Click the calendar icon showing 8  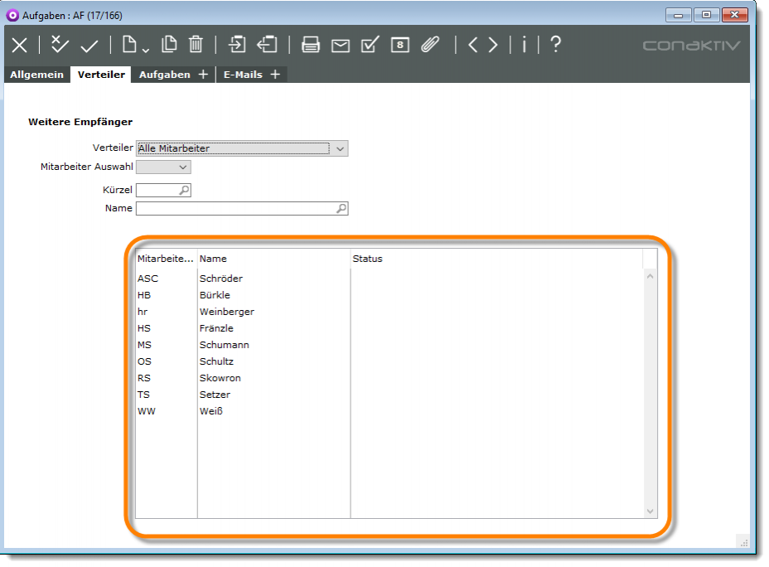tap(400, 45)
